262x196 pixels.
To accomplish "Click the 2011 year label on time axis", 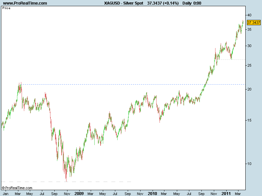I will (226, 194).
